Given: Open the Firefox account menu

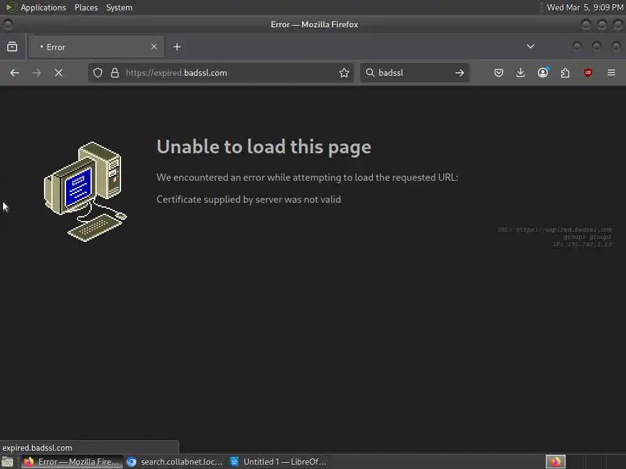Looking at the screenshot, I should tap(543, 73).
